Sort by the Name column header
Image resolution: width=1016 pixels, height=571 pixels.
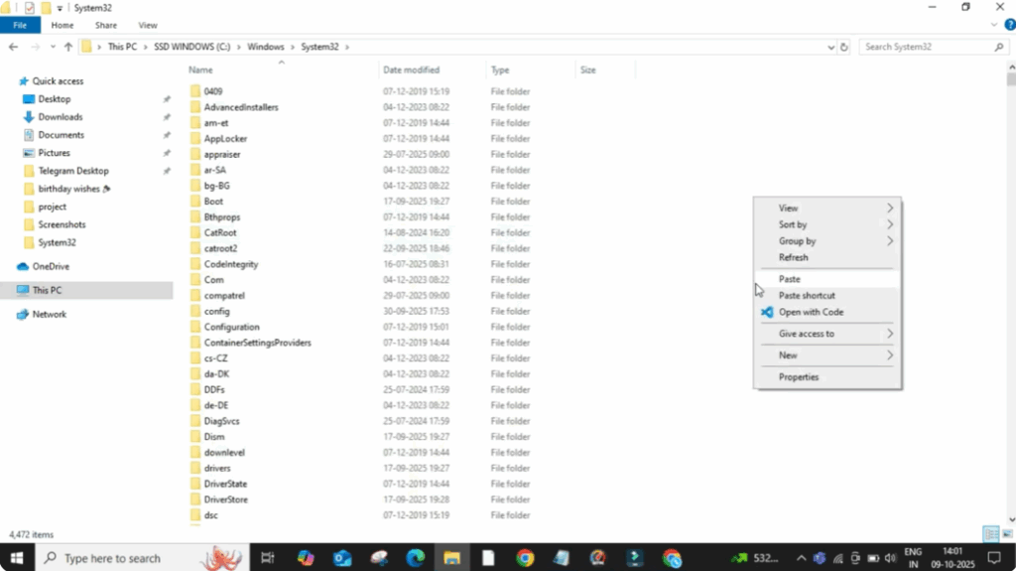coord(200,71)
